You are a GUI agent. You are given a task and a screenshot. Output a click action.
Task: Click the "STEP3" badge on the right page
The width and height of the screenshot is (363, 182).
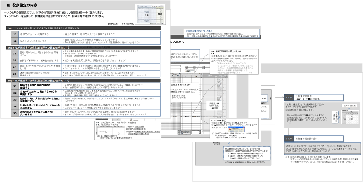click(x=289, y=97)
